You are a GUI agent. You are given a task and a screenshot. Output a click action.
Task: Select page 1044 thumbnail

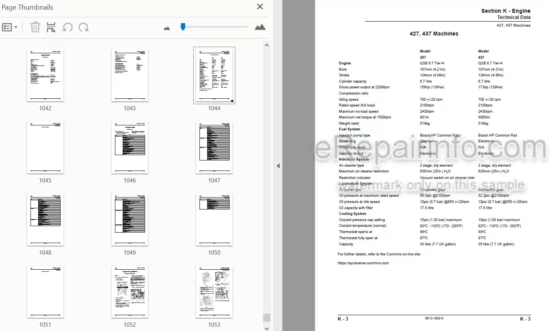coord(214,76)
